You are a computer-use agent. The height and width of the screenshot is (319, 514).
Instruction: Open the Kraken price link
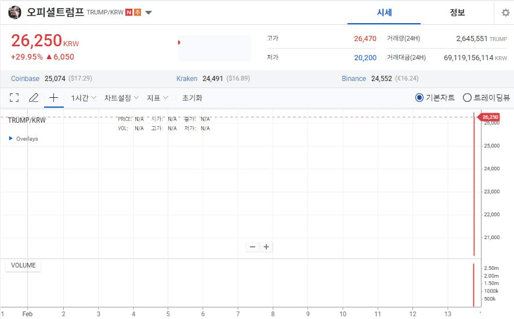coord(187,79)
